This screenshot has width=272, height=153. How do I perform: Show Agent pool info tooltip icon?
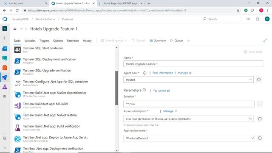(144, 73)
